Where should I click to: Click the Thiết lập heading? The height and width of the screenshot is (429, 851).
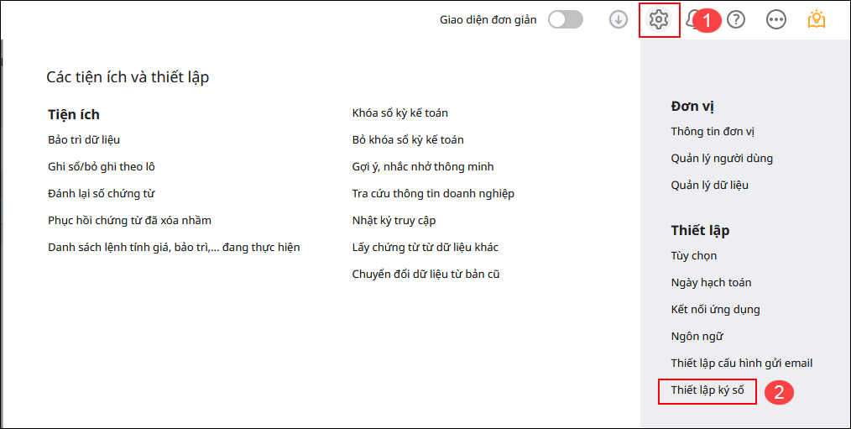(700, 231)
